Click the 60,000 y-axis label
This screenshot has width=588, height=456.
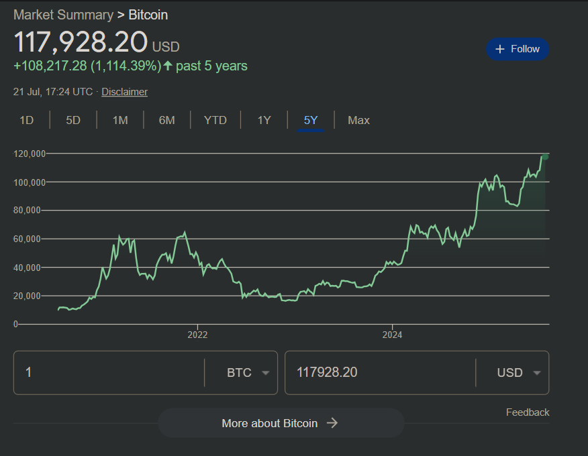[x=27, y=239]
